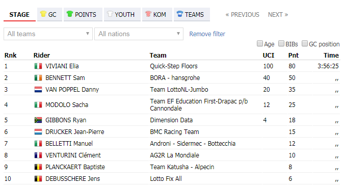The height and width of the screenshot is (187, 344).
Task: Click the arrow on All nations selector
Action: point(178,34)
